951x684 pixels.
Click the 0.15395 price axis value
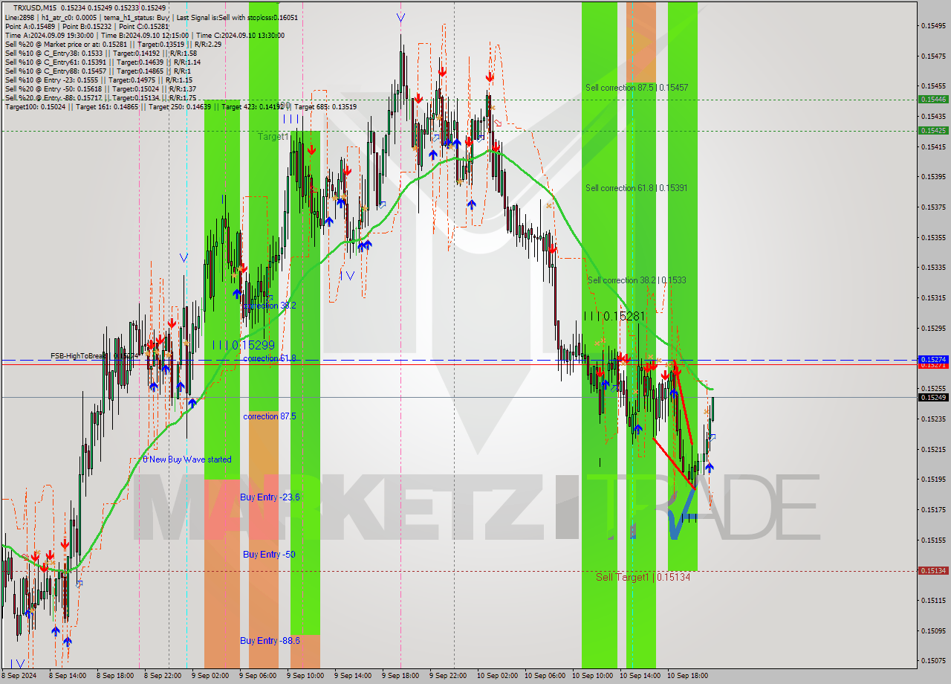point(933,177)
